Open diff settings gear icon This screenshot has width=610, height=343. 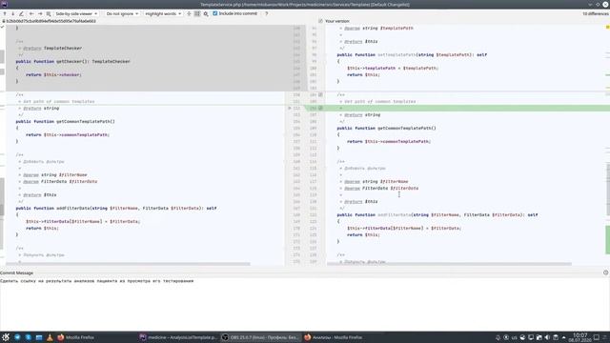pyautogui.click(x=206, y=13)
